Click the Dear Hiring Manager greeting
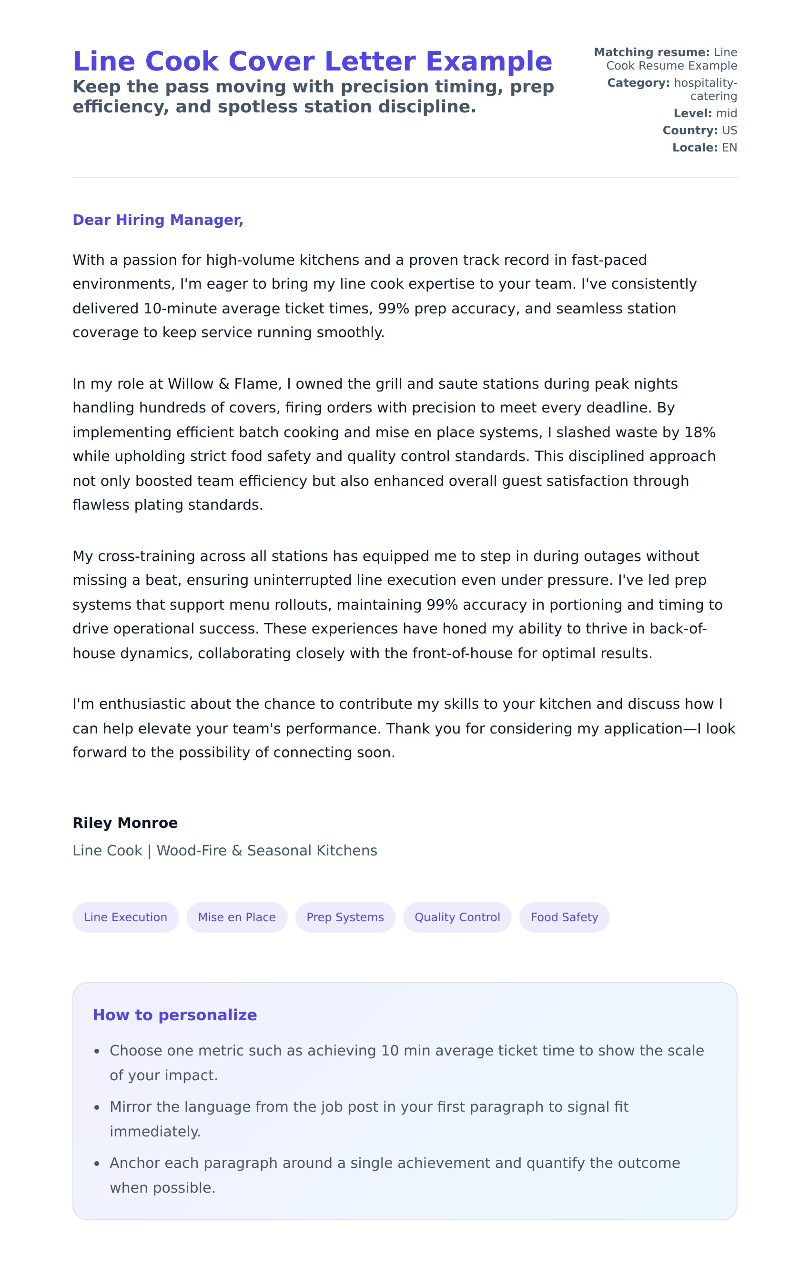Screen dimensions: 810x1266 (x=158, y=220)
